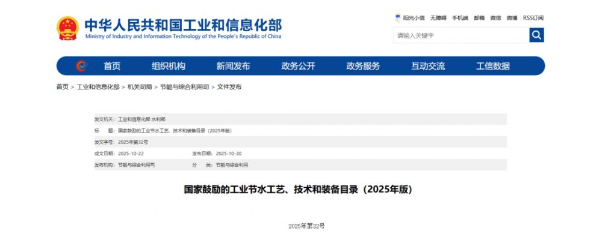Focus the 请输入关键字 search field
Screen dimensions: 602x240
[461, 35]
